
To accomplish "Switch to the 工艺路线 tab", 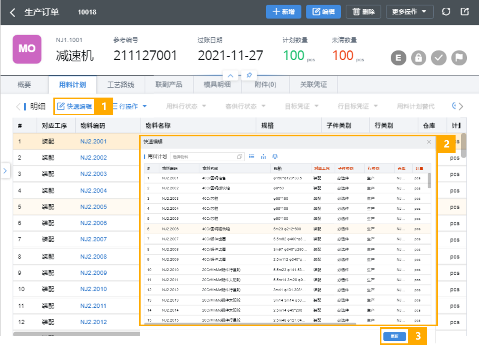I will 121,85.
